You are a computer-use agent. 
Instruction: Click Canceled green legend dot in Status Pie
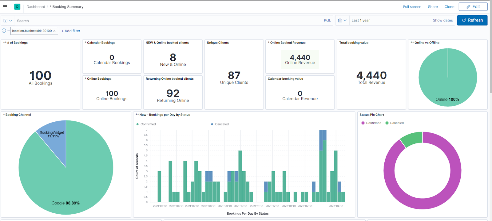point(387,123)
